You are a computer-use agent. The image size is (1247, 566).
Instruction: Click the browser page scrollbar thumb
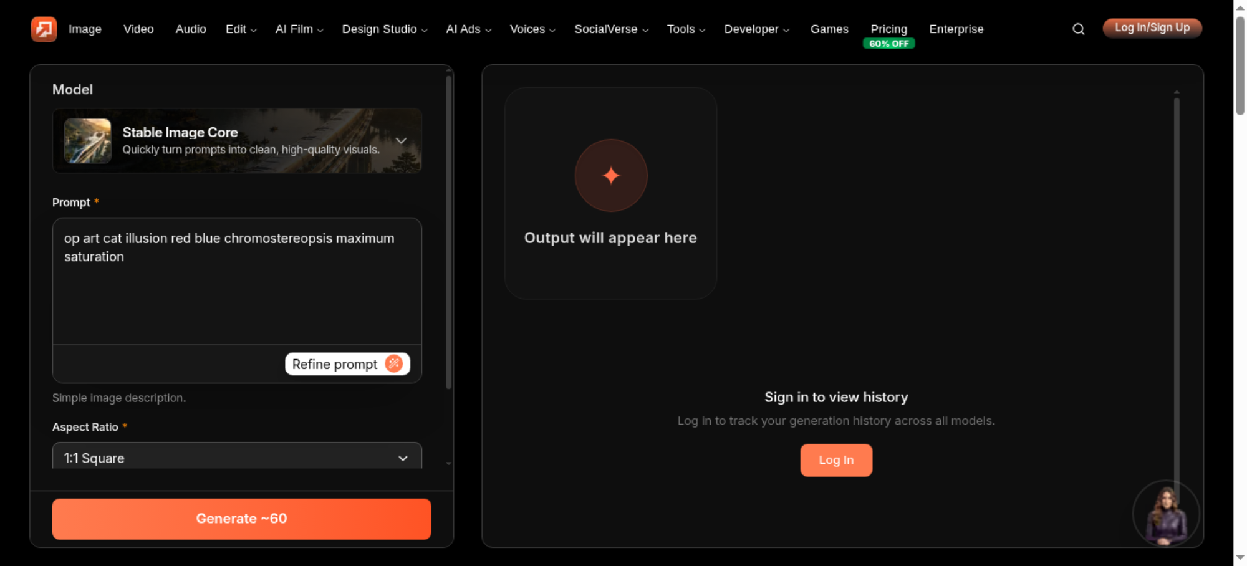coord(1240,65)
